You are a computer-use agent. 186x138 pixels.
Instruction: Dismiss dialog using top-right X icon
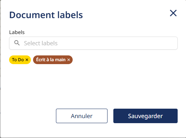click(173, 13)
